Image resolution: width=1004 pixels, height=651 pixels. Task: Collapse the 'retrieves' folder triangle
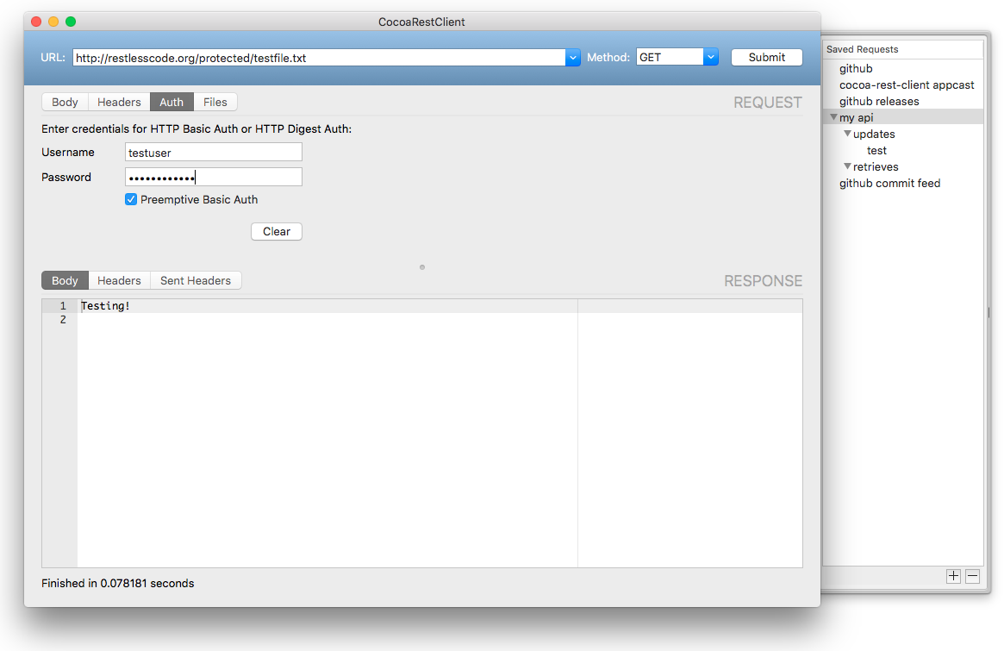(847, 166)
